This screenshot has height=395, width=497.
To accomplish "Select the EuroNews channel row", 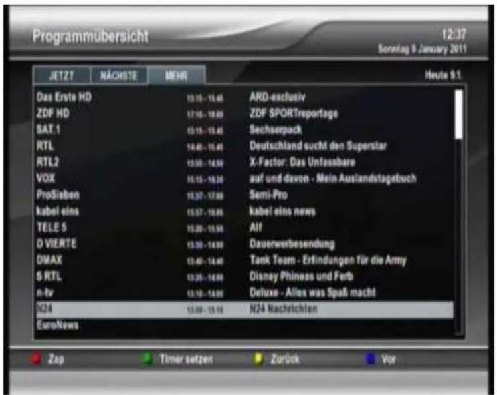I will [x=244, y=325].
